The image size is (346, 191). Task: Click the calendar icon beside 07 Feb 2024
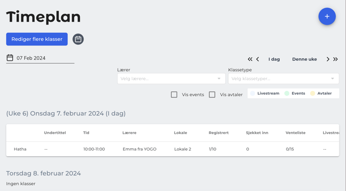point(10,58)
